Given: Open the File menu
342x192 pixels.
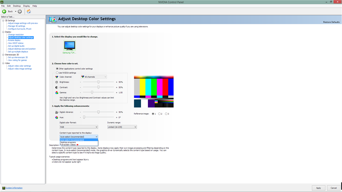Looking at the screenshot, I should [3, 6].
